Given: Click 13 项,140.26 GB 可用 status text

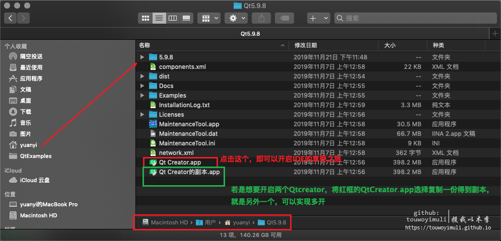Looking at the screenshot, I should tap(251, 235).
